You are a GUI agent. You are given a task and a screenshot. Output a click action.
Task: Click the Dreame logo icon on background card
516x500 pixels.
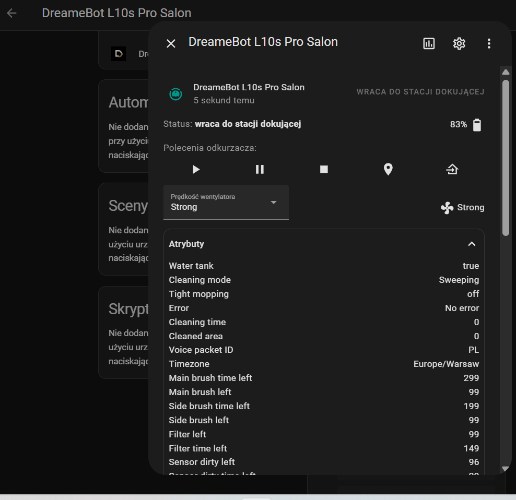[119, 54]
